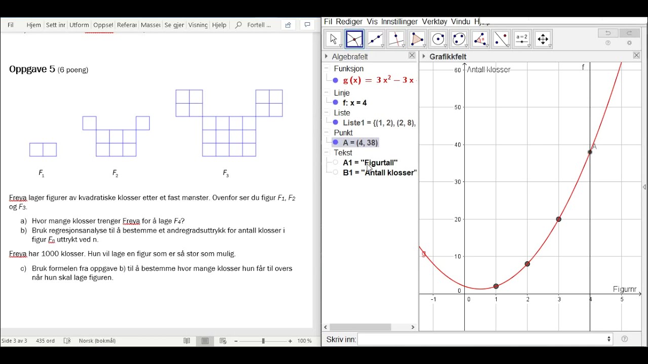Select the Slider a=2 tool
Viewport: 648px width, 364px height.
point(522,39)
